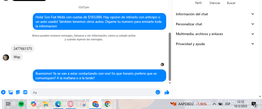This screenshot has height=109, width=262.
Task: Expand Multimedia, archivos y enlaces section
Action: click(x=215, y=34)
